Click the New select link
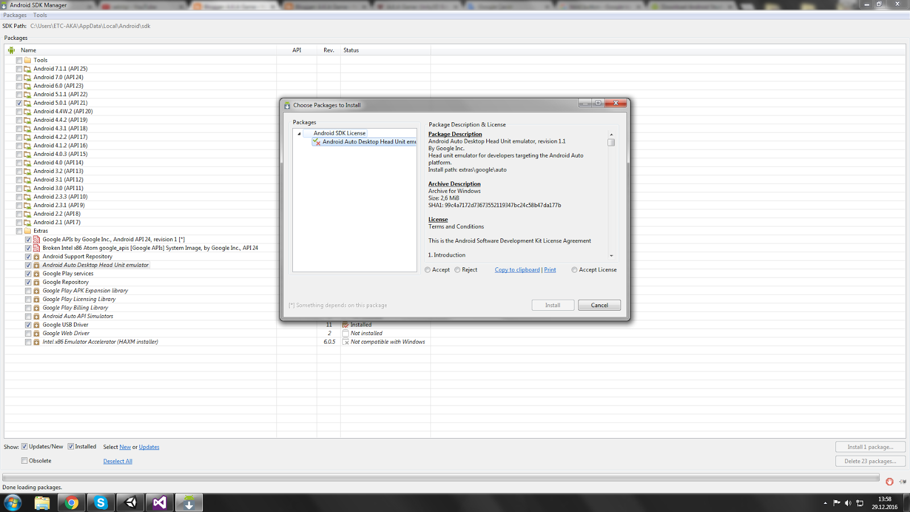The width and height of the screenshot is (910, 512). pos(125,447)
